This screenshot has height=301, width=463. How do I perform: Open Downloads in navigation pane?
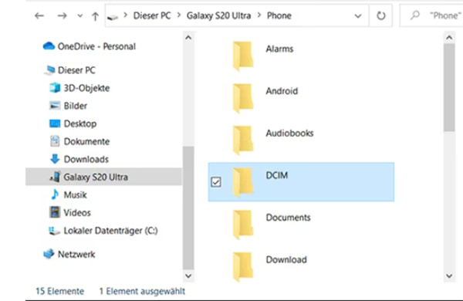pyautogui.click(x=86, y=159)
